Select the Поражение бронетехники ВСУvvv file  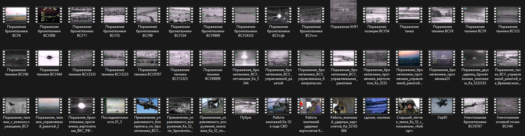click(x=311, y=15)
